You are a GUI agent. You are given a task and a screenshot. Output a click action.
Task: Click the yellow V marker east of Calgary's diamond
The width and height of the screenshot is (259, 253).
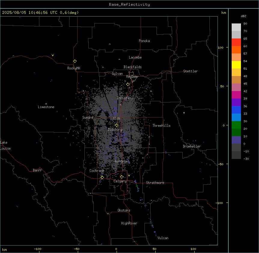[129, 175]
